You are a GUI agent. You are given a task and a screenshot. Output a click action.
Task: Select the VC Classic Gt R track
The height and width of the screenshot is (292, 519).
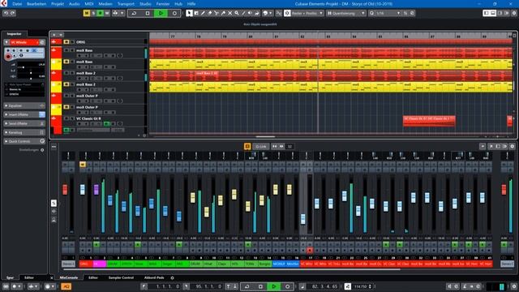[x=88, y=118]
